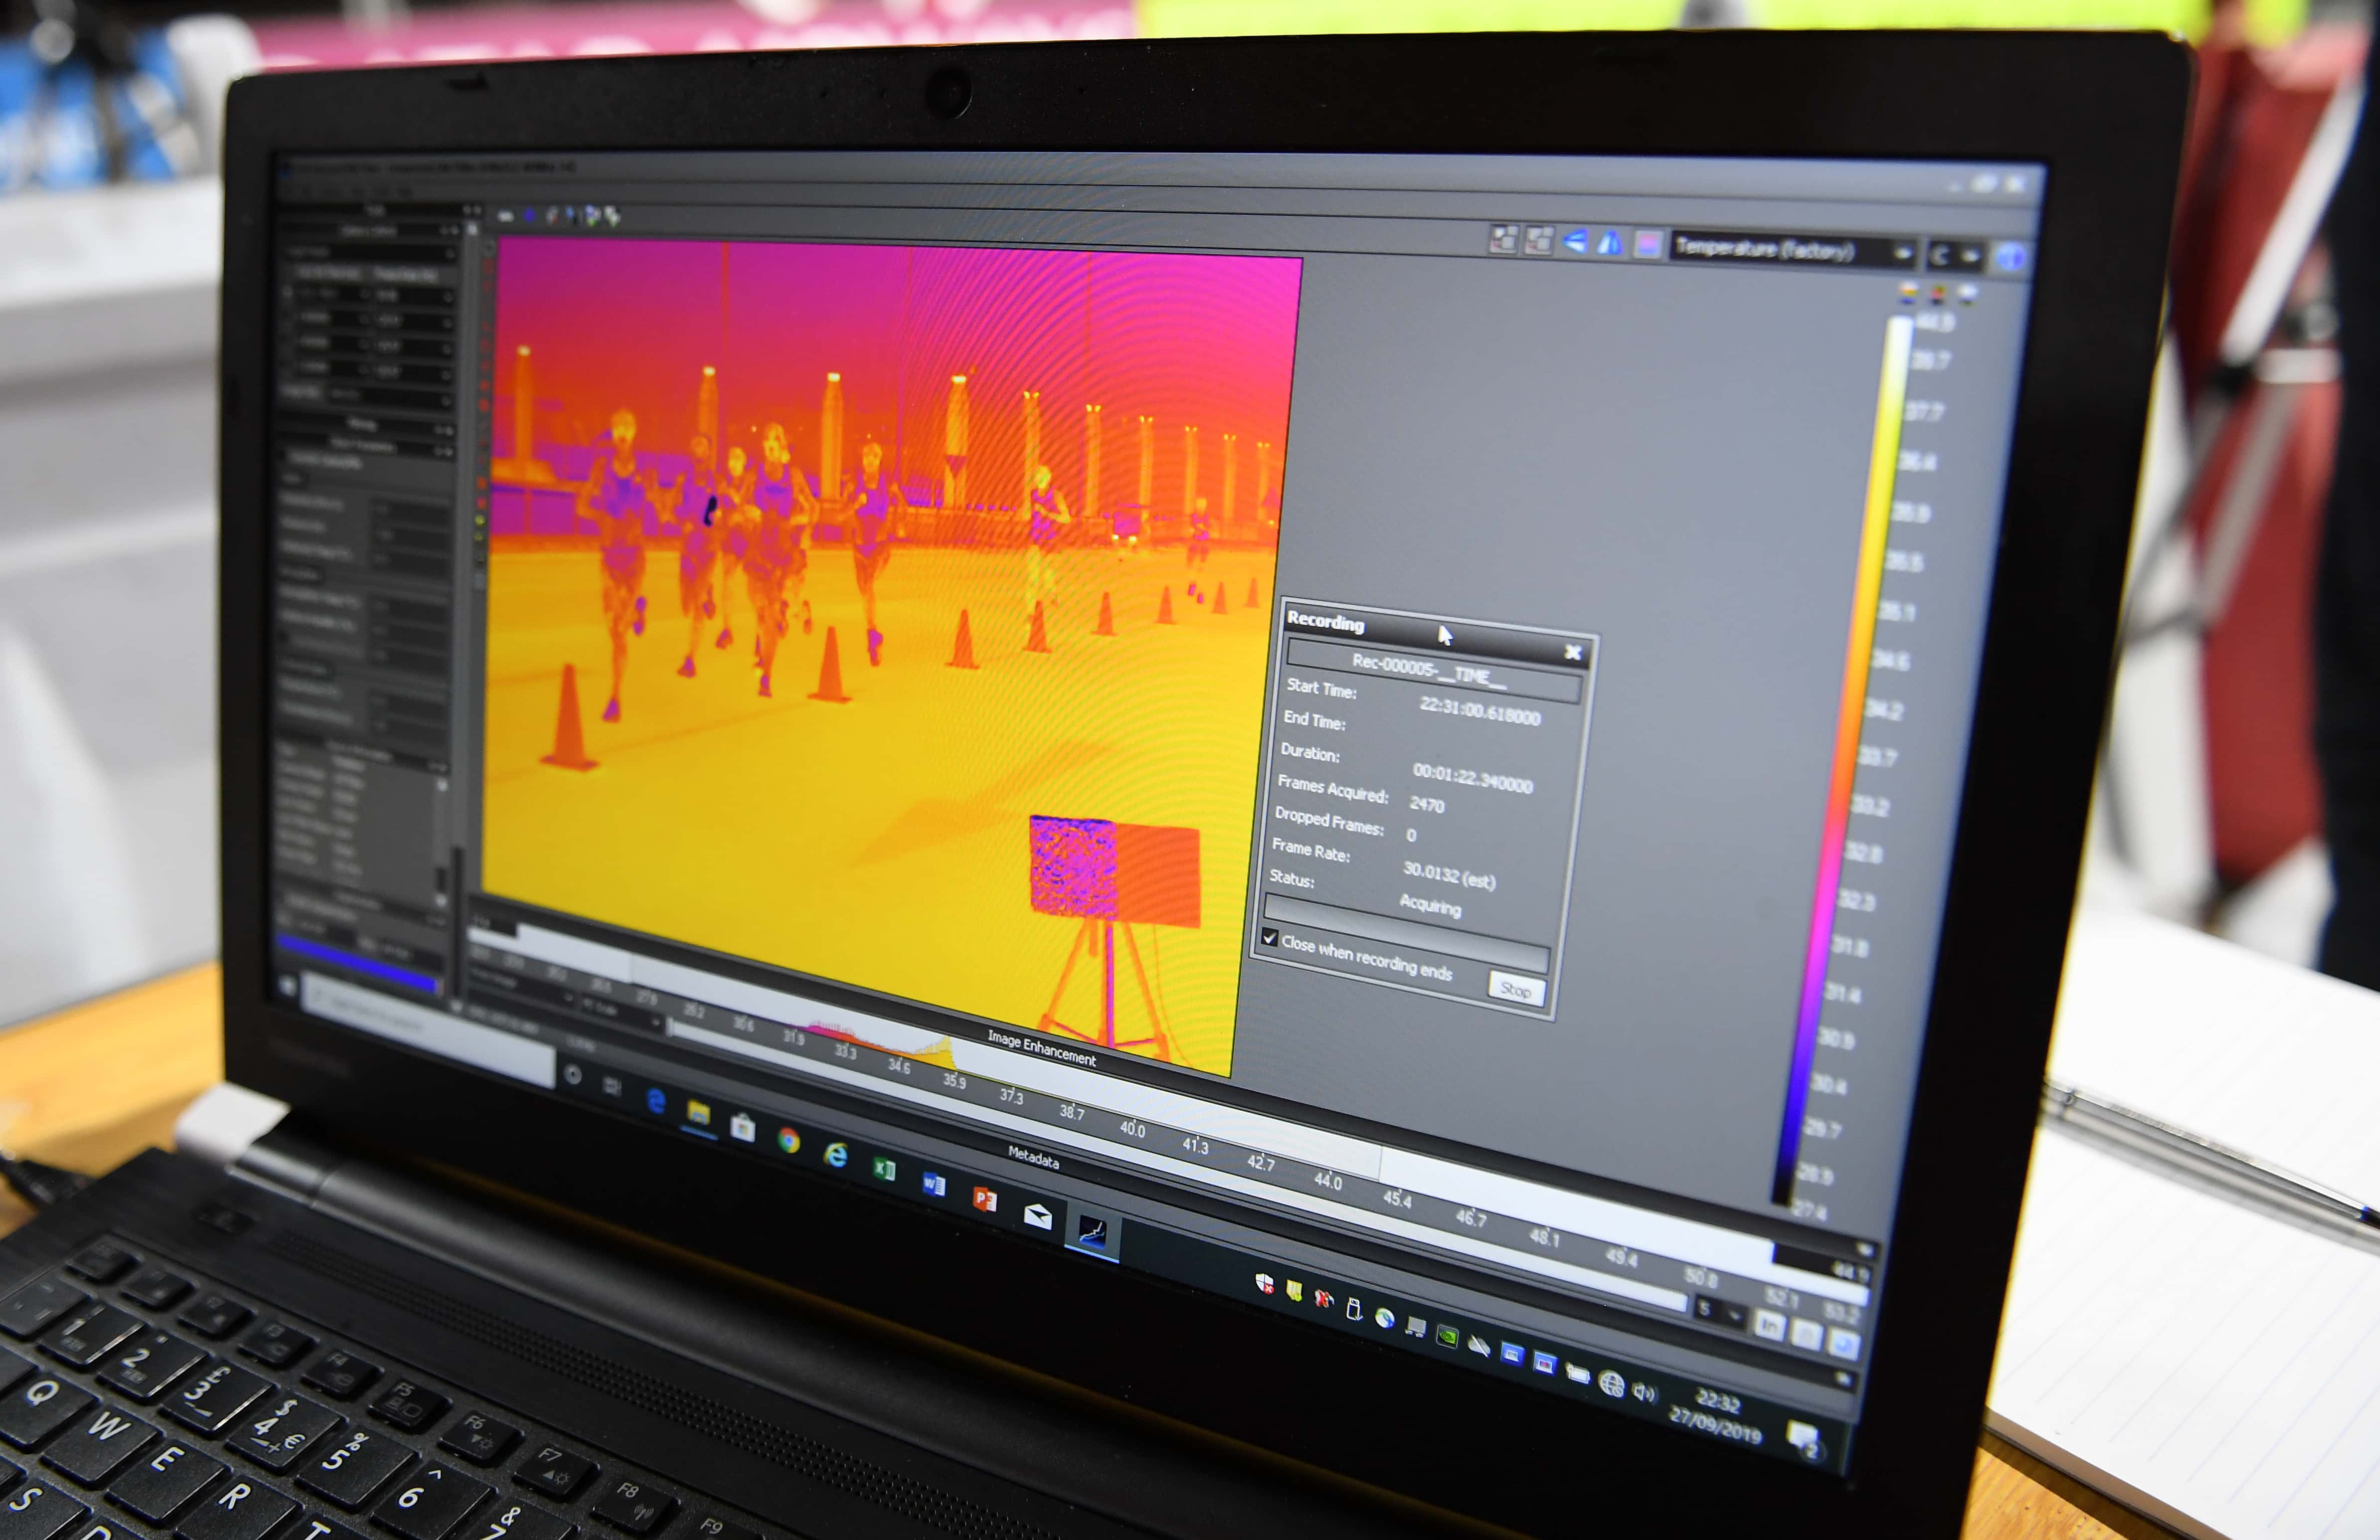The width and height of the screenshot is (2380, 1540).
Task: Click the active thermal software taskbar icon
Action: tap(1093, 1231)
